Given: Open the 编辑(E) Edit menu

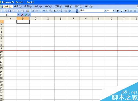Looking at the screenshot, I should point(18,6).
